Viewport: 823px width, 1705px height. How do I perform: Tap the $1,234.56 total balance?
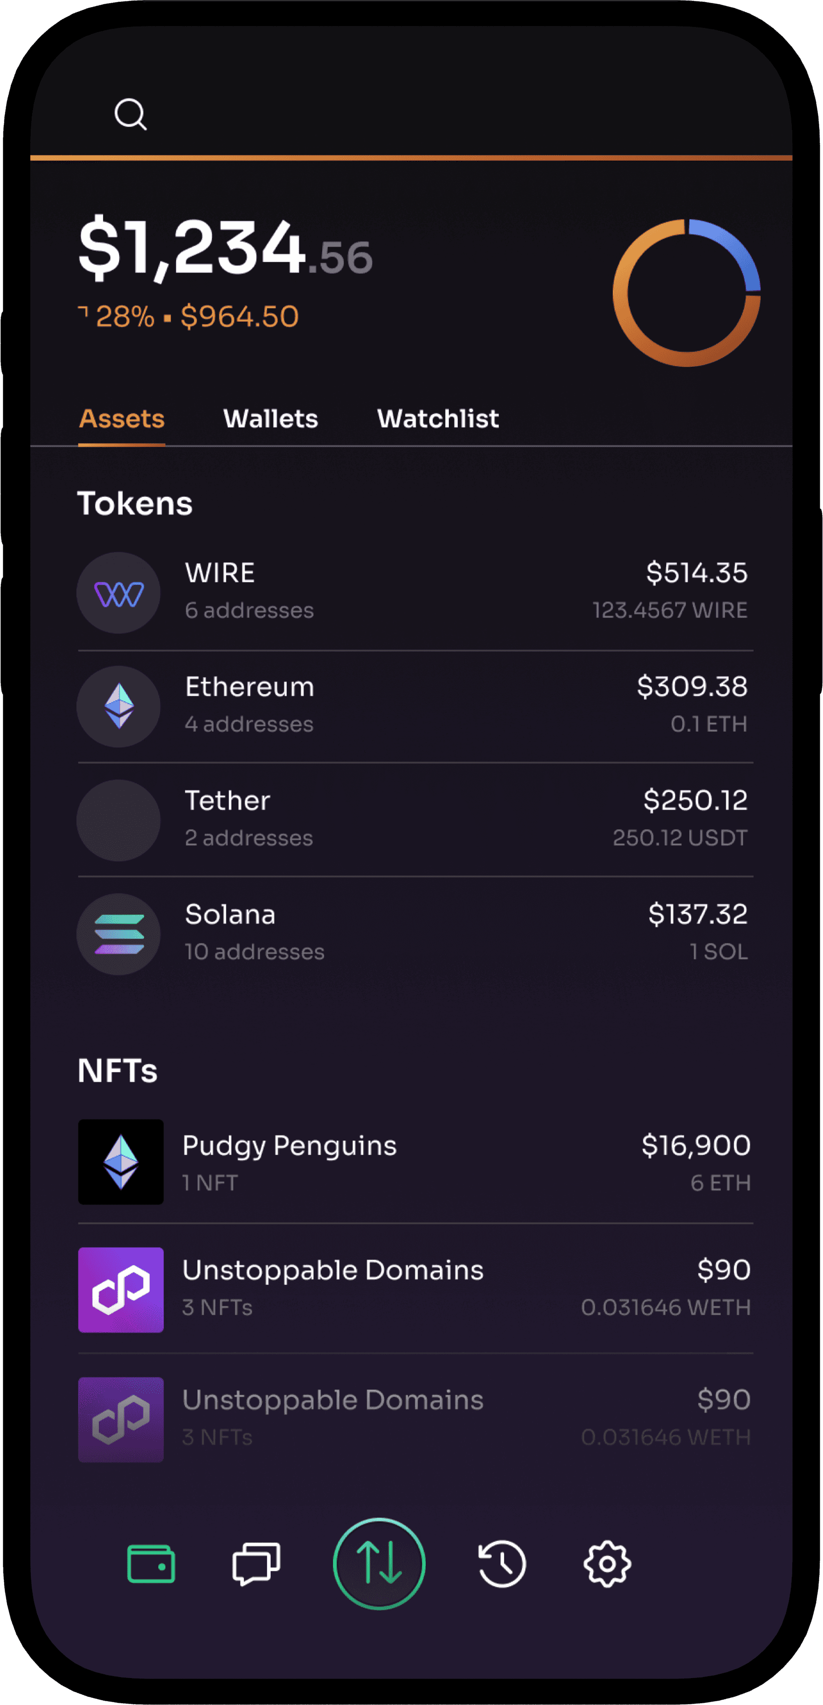click(x=225, y=248)
